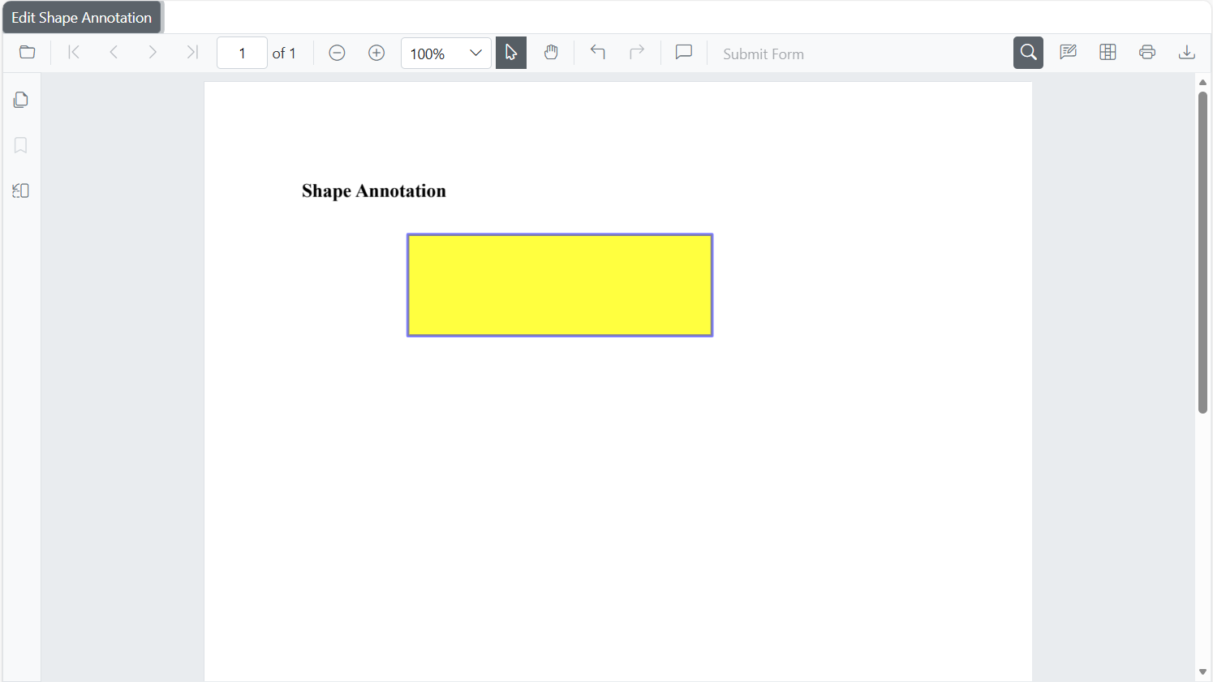Go to the first page
The image size is (1213, 682).
click(74, 53)
